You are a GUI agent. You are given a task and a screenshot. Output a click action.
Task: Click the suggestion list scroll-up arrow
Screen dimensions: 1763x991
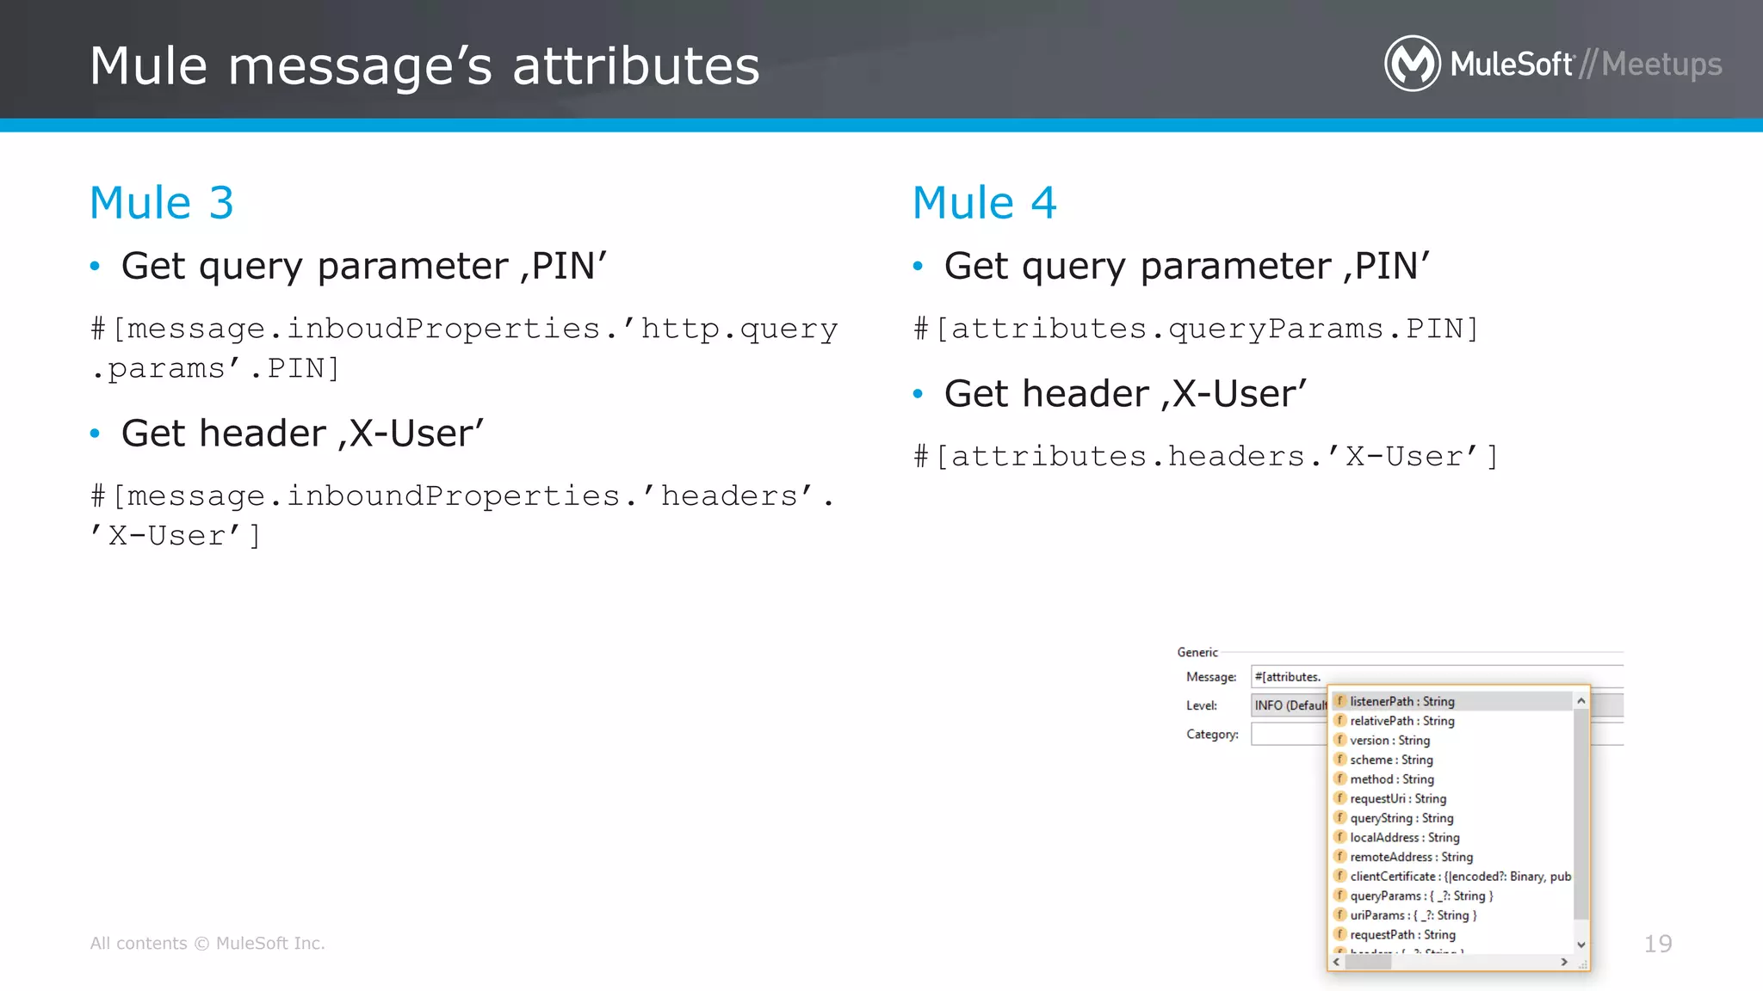coord(1581,701)
